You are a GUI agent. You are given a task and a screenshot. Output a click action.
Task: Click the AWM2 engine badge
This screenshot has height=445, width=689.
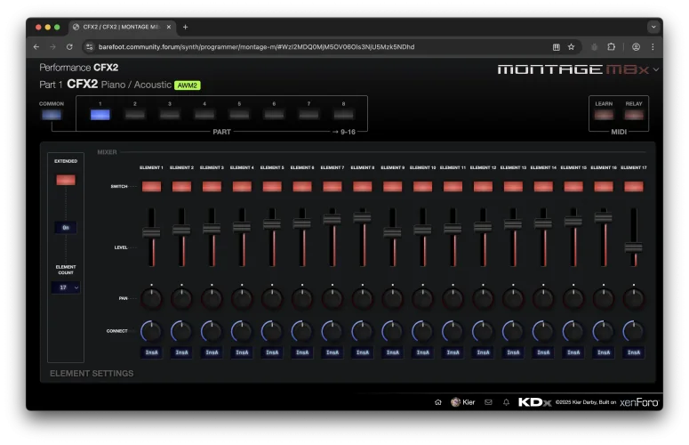tap(188, 85)
